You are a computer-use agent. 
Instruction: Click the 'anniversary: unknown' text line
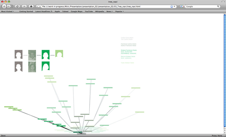coord(129,53)
